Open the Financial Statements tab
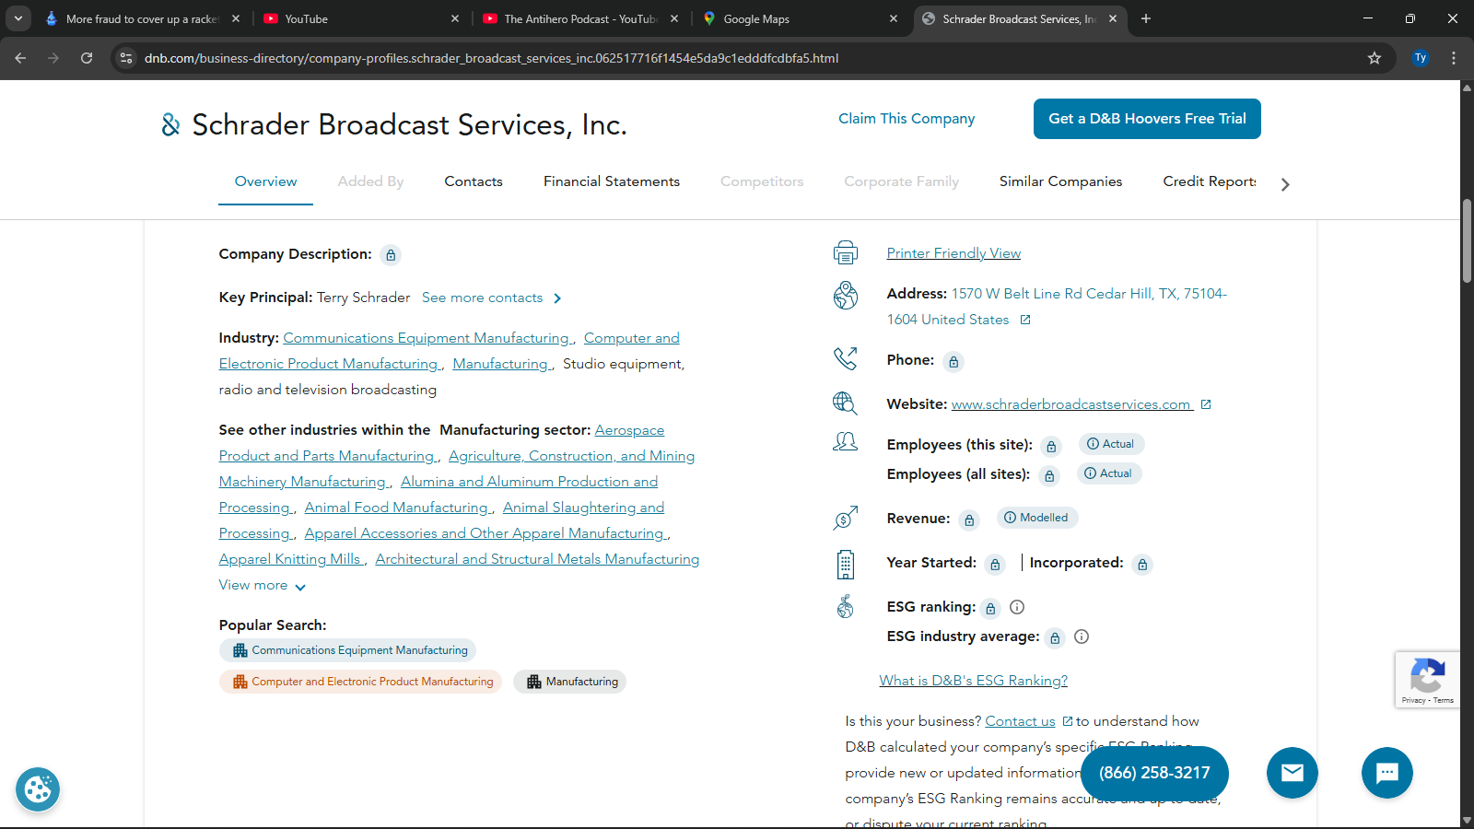 [612, 181]
